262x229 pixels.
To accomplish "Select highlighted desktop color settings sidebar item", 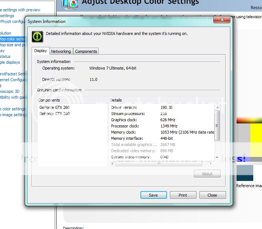I will click(x=12, y=39).
